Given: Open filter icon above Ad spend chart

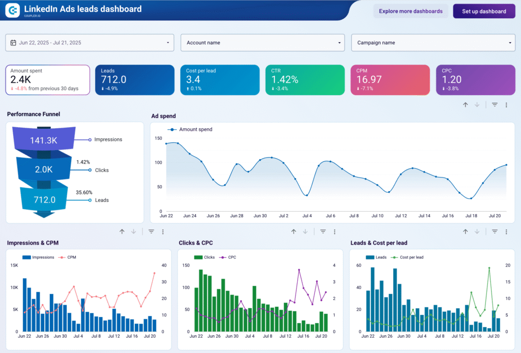Looking at the screenshot, I should (x=495, y=105).
